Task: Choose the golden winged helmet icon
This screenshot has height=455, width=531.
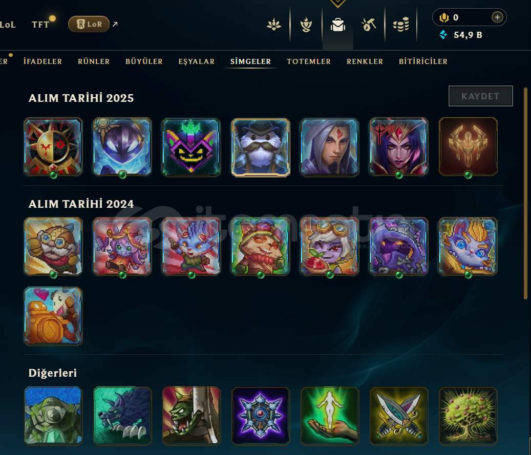Action: 468,146
